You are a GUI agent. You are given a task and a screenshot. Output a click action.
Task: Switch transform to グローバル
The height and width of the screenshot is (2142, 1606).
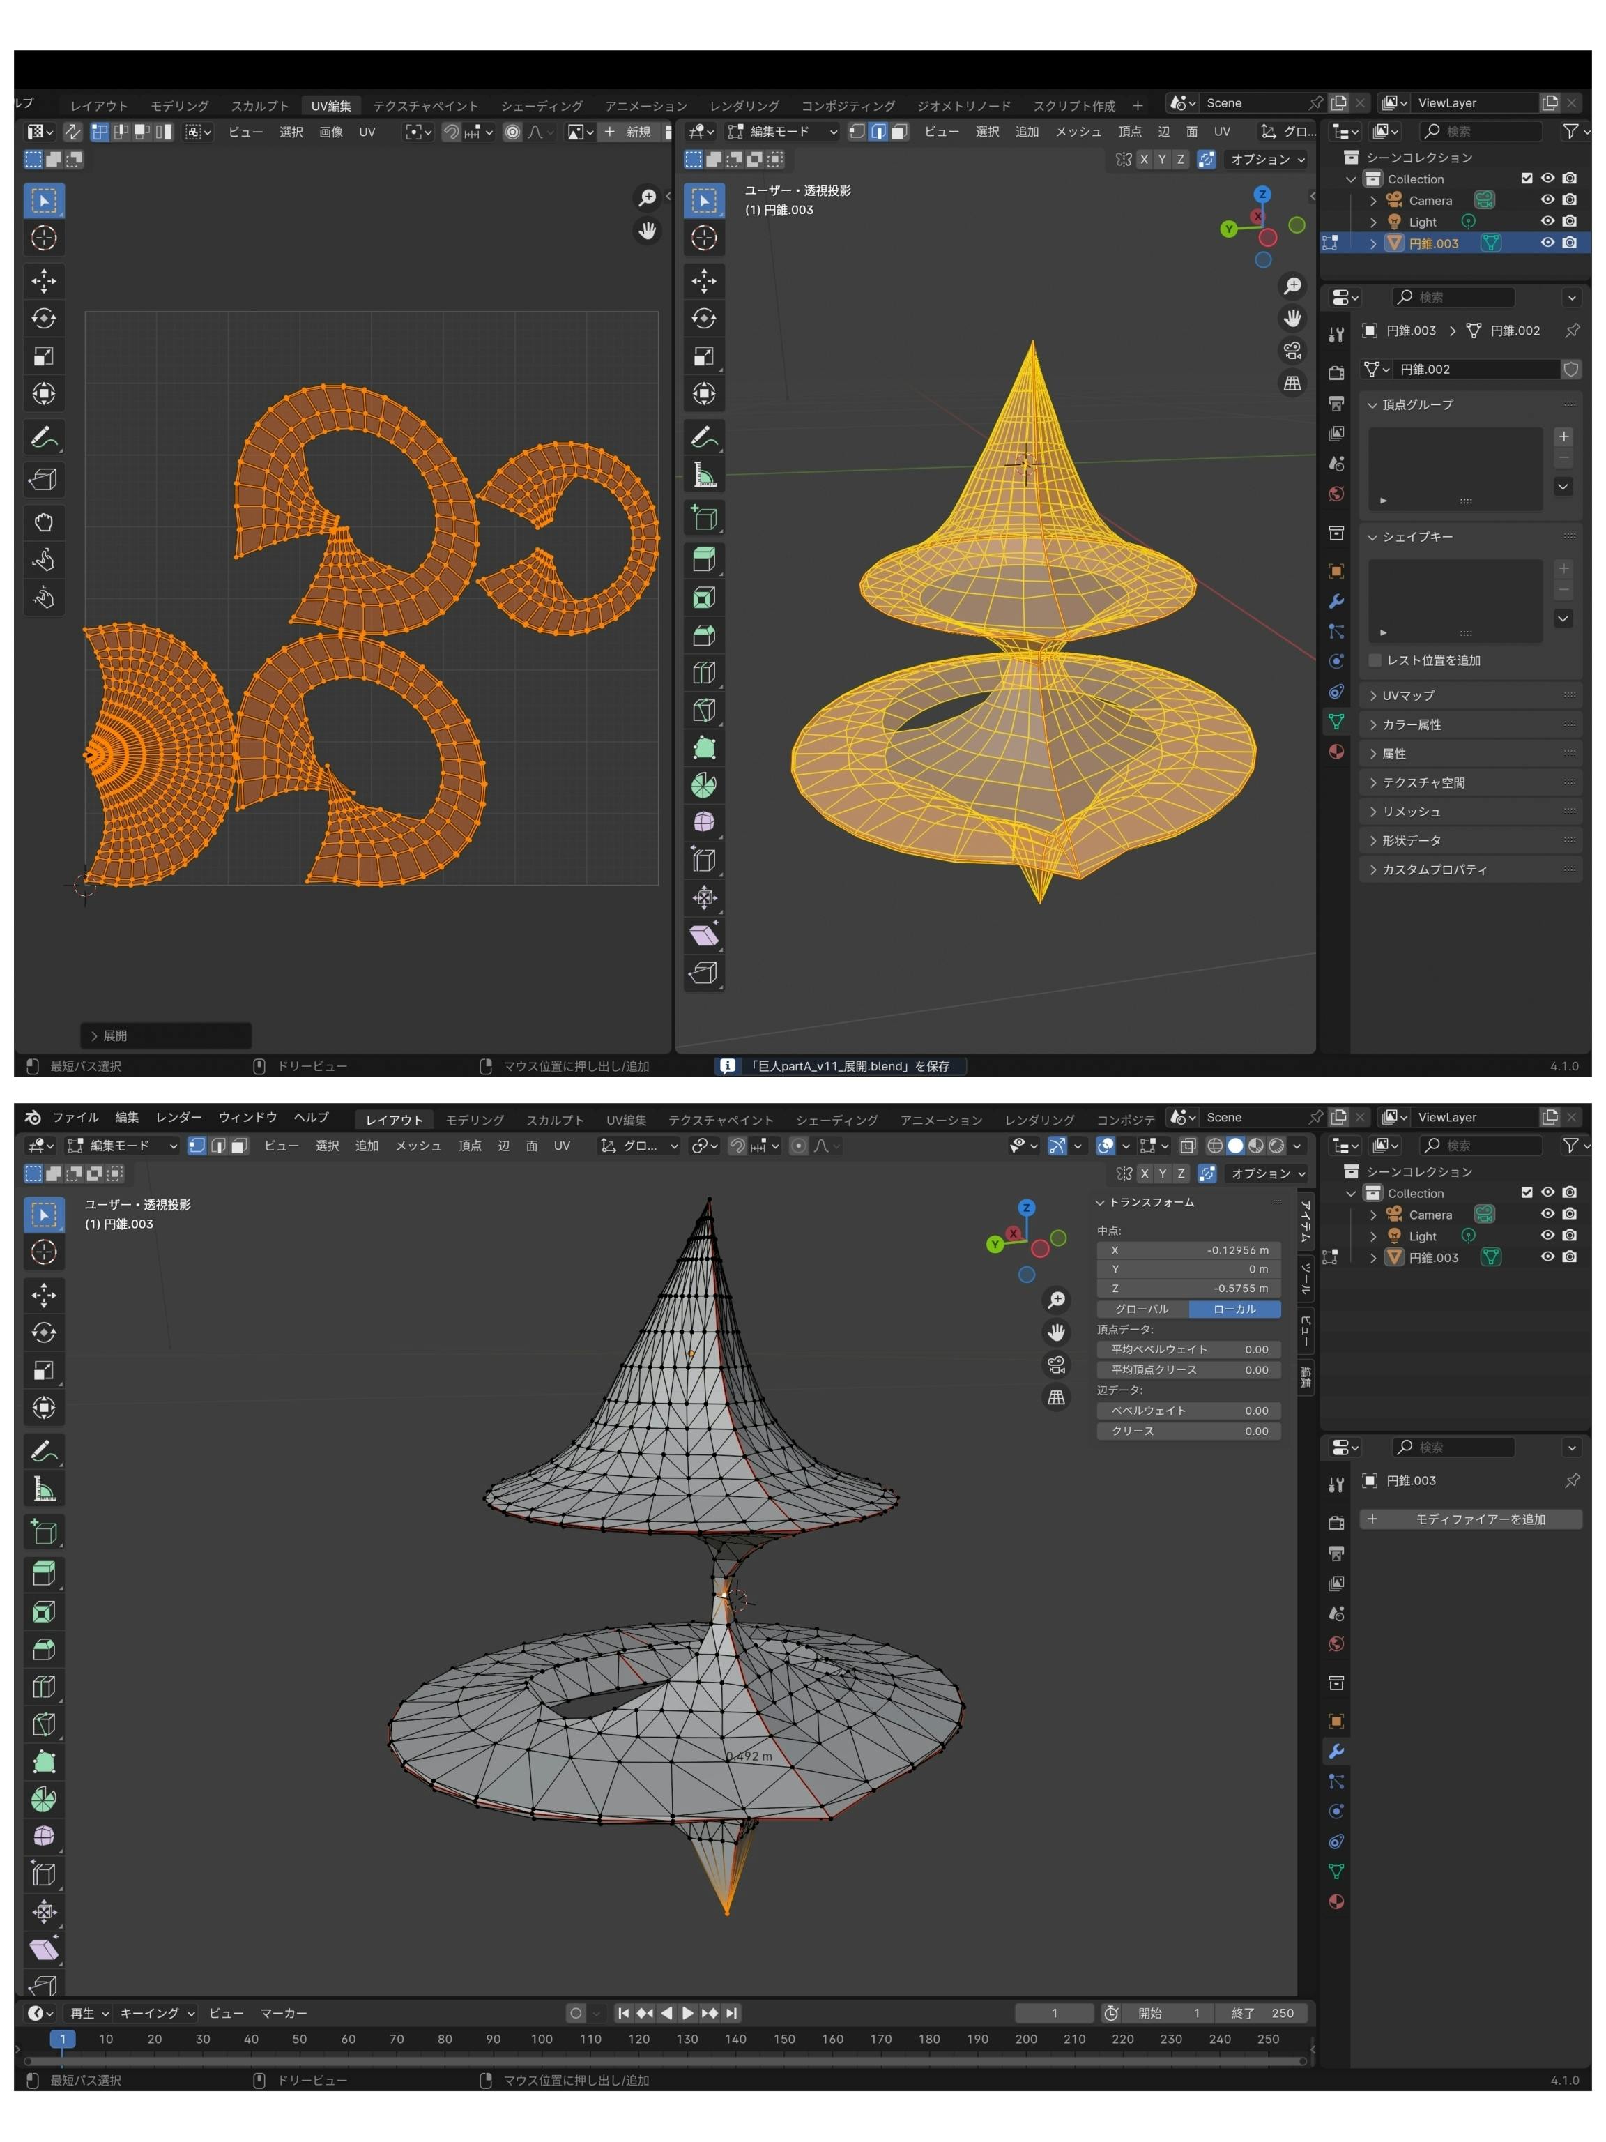pyautogui.click(x=1141, y=1308)
